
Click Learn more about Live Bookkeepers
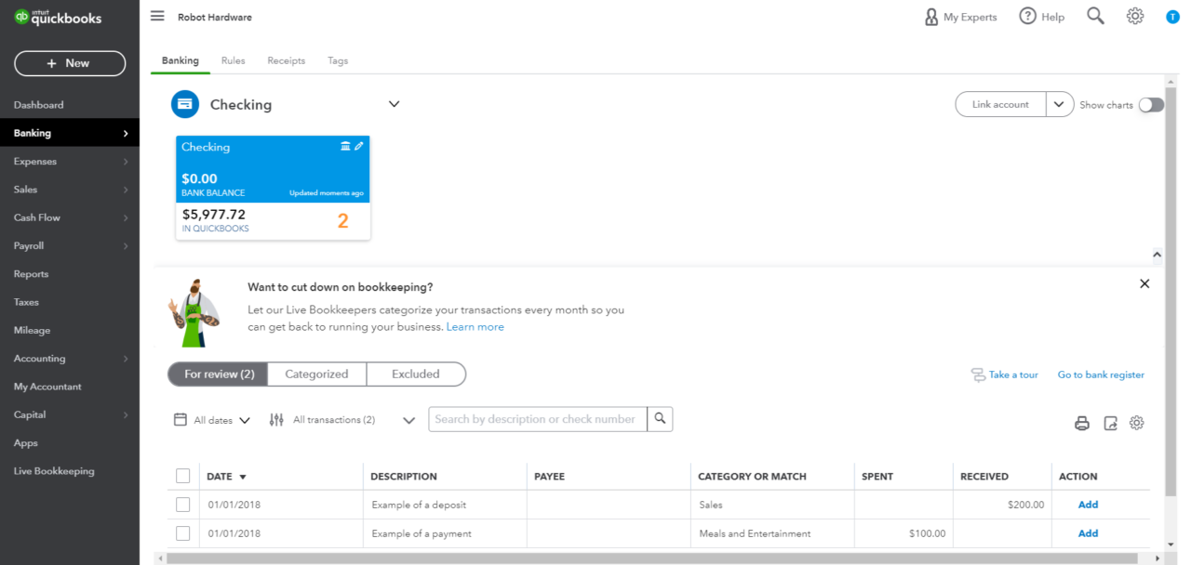(475, 326)
